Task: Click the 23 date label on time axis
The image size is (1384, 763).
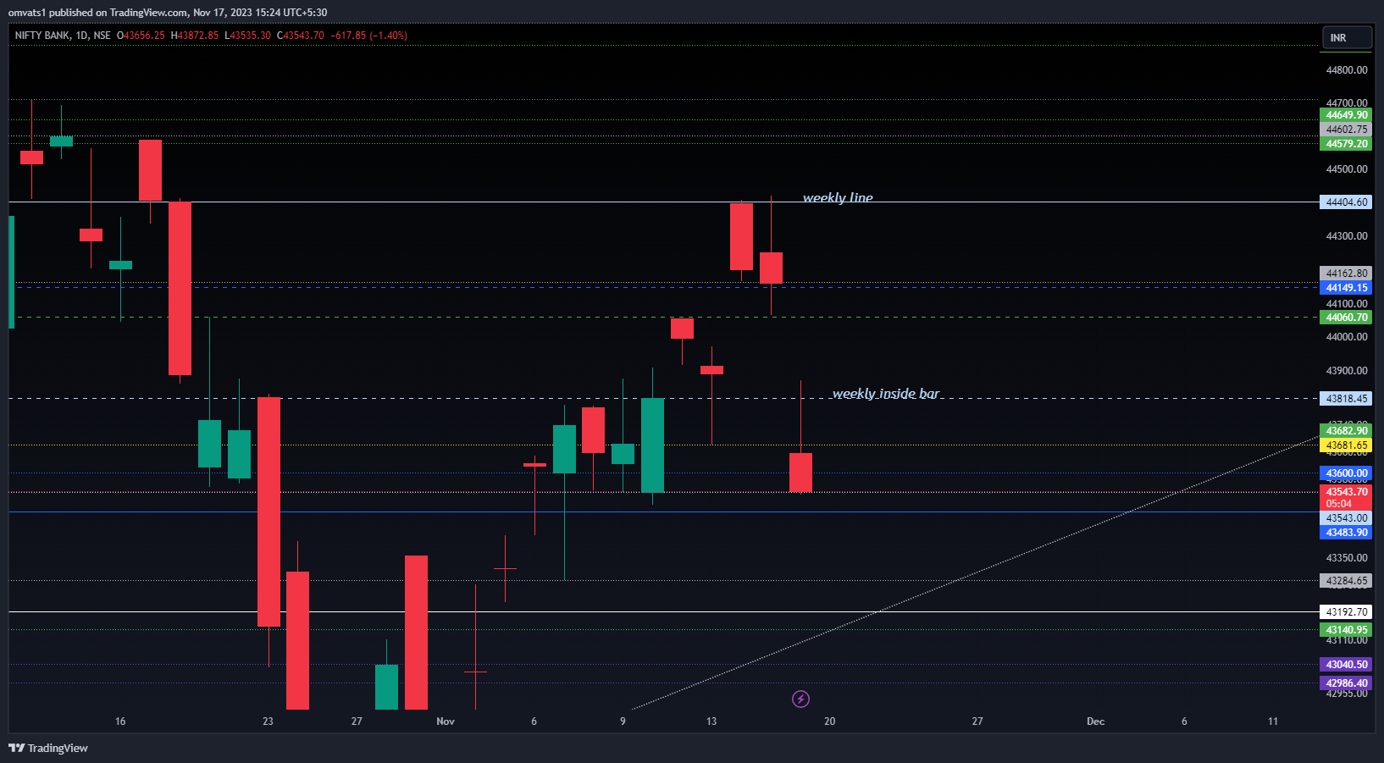Action: [268, 722]
